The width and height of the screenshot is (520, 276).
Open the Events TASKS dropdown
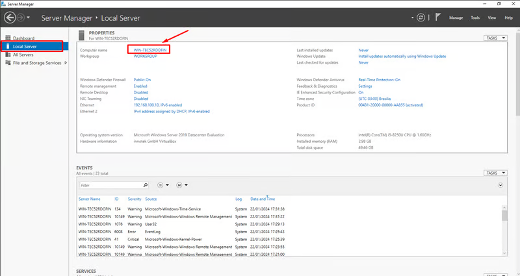[494, 173]
